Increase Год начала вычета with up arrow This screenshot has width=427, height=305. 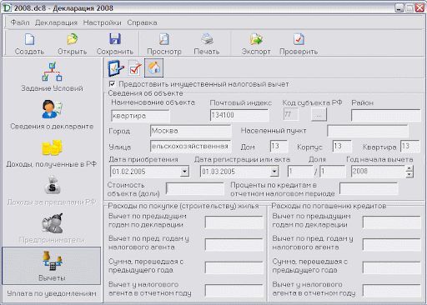pyautogui.click(x=409, y=168)
